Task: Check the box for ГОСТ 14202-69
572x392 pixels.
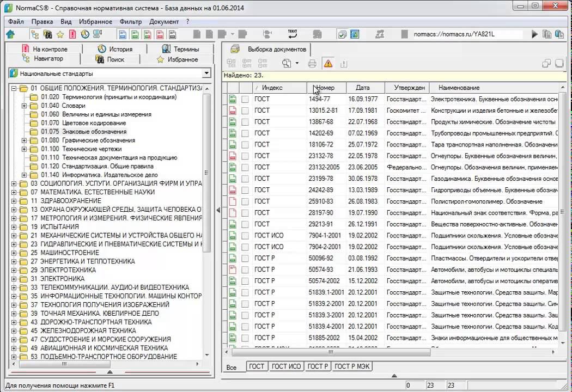Action: click(245, 133)
